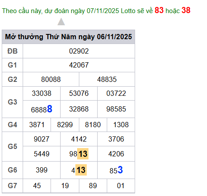The height and width of the screenshot is (196, 207).
Task: Click the G6 row label
Action: click(x=13, y=170)
